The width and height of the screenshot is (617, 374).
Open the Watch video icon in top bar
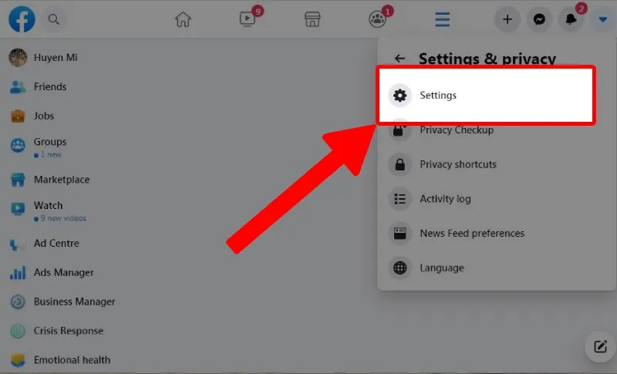coord(247,19)
